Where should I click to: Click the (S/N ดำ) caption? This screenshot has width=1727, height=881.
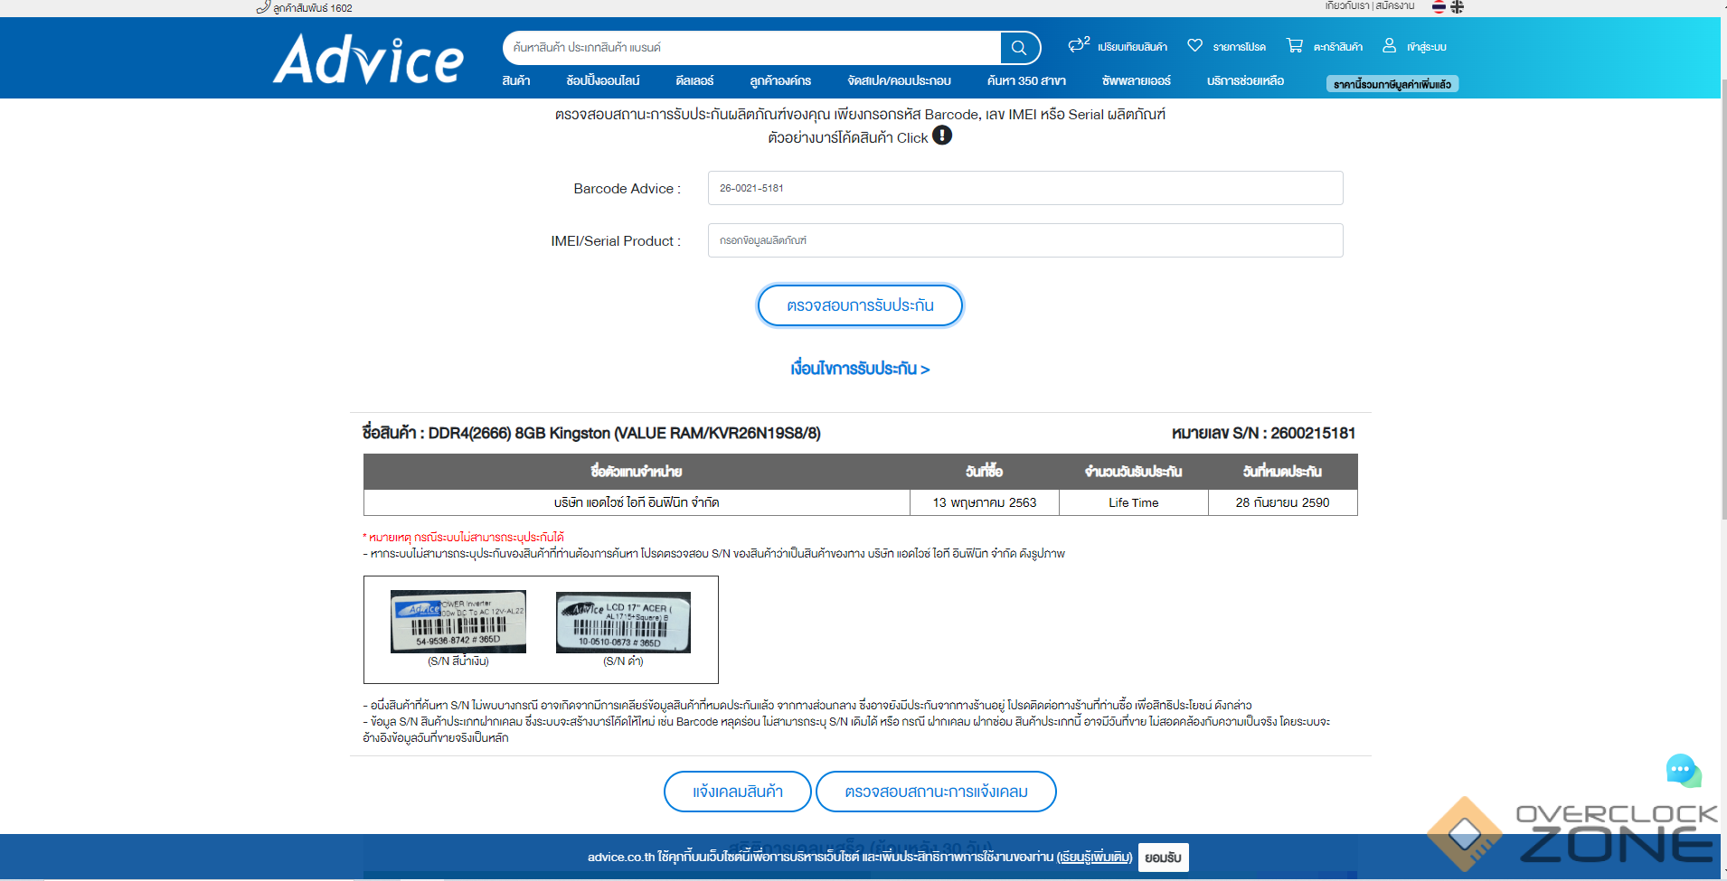click(x=623, y=661)
